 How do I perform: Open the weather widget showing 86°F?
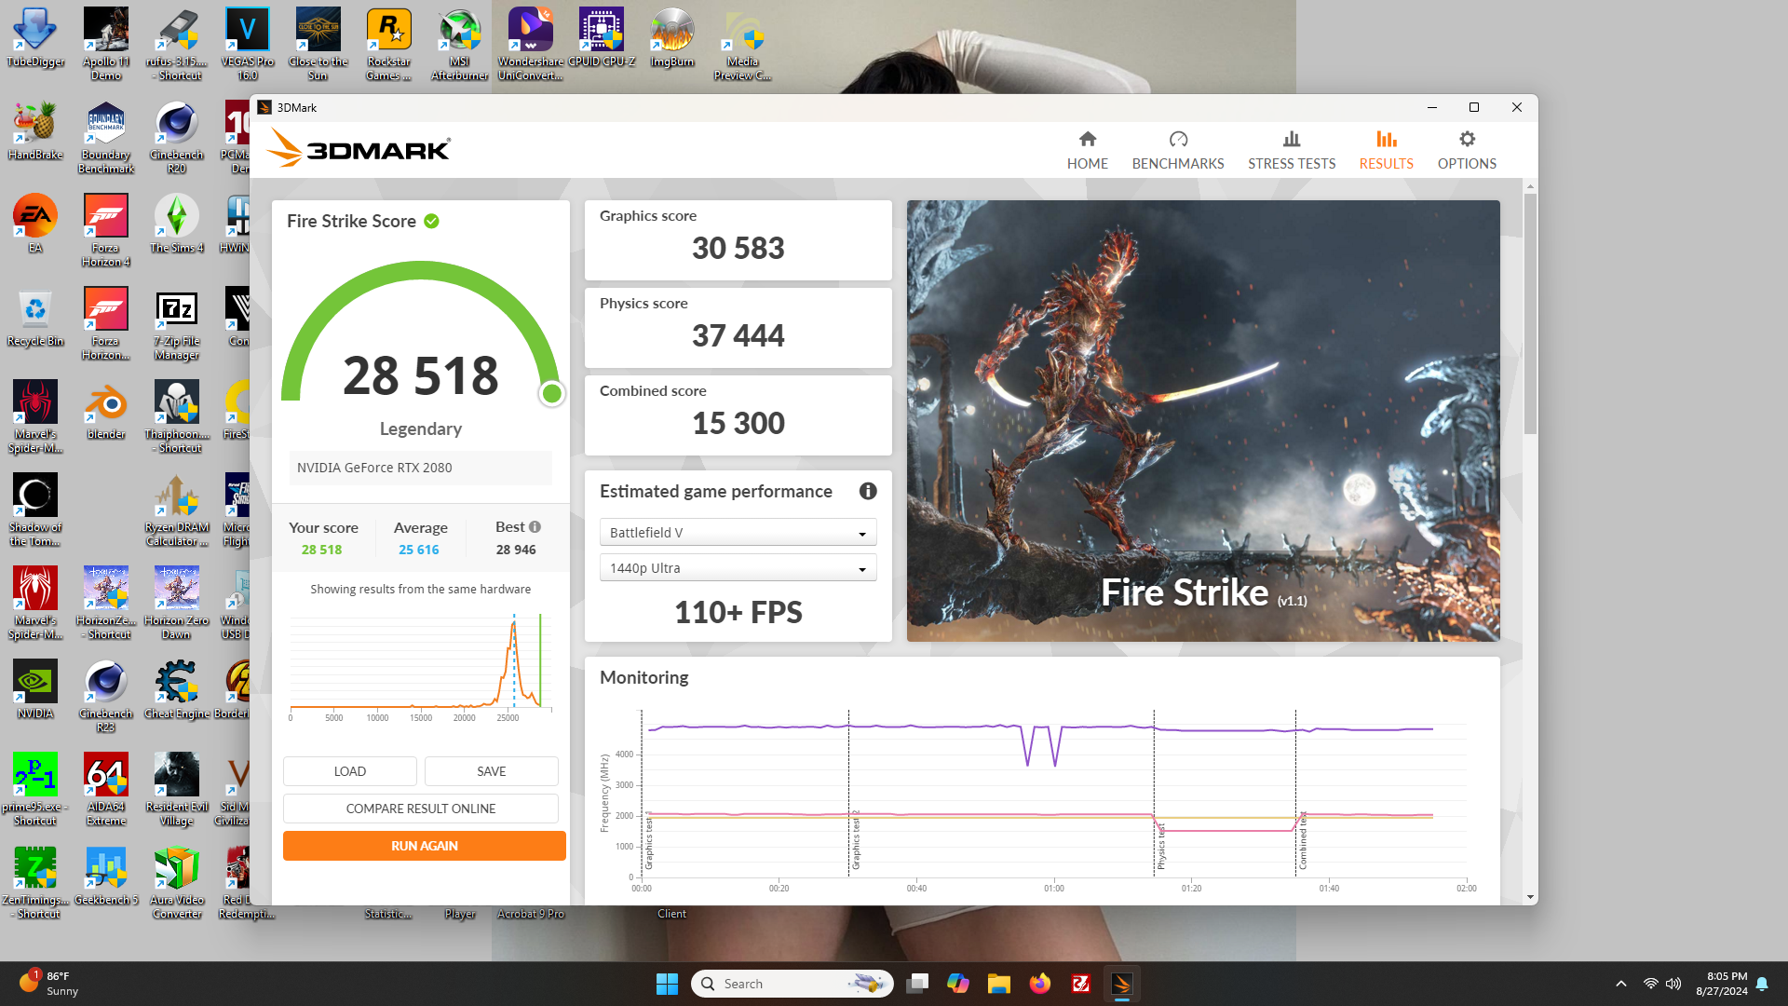point(48,984)
